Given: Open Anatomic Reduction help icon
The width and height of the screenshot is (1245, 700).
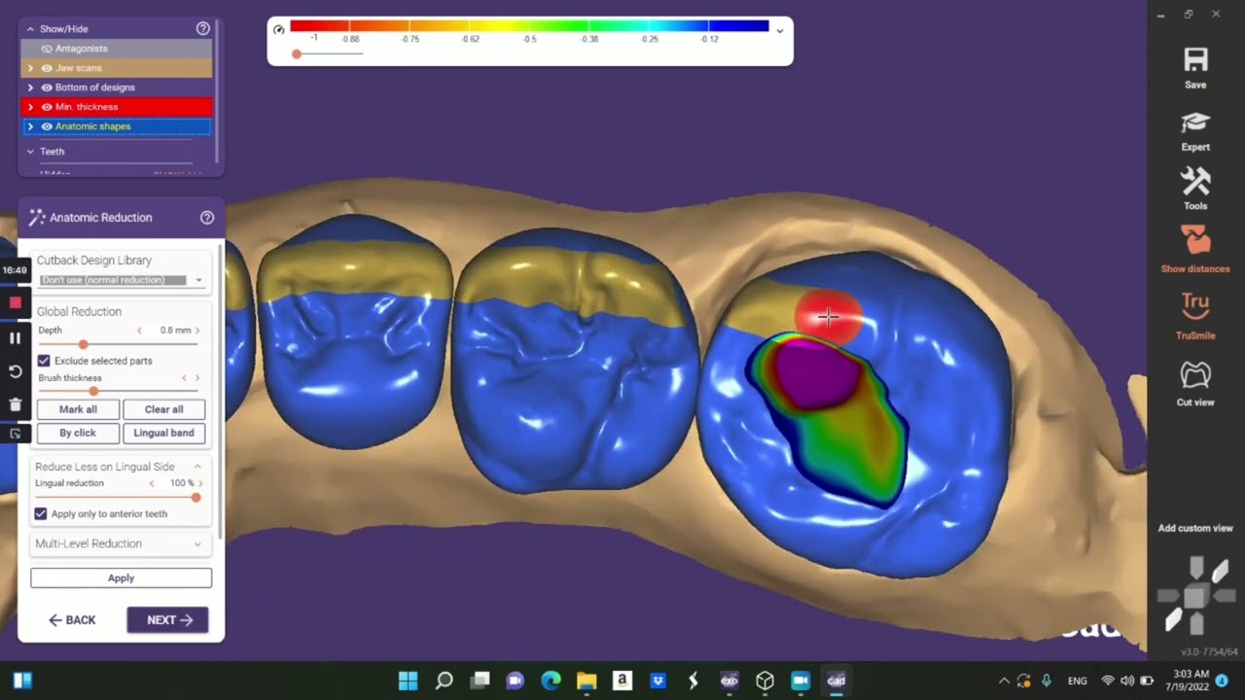Looking at the screenshot, I should coord(206,218).
